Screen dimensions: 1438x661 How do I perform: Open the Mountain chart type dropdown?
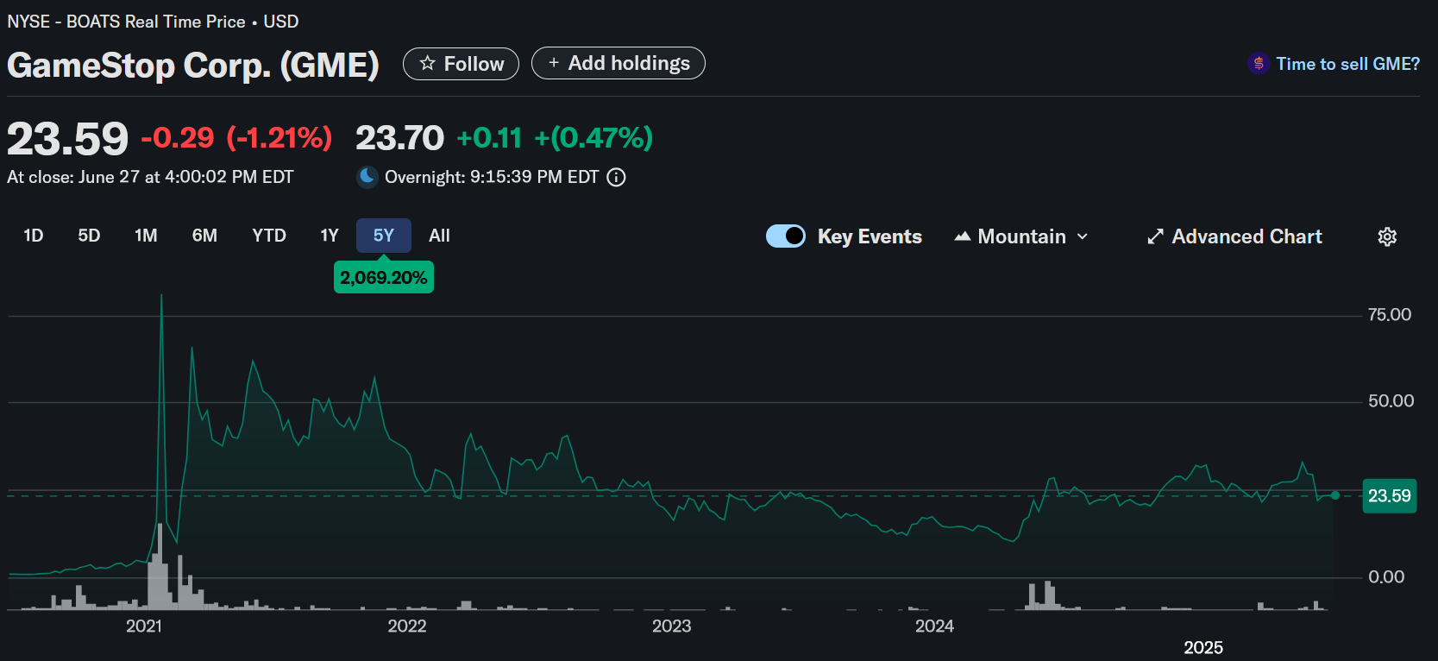[1021, 236]
